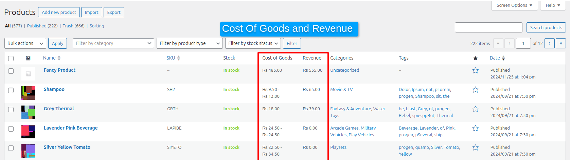The height and width of the screenshot is (160, 570).
Task: Tick the Grey Thermal row checkbox
Action: 11,110
